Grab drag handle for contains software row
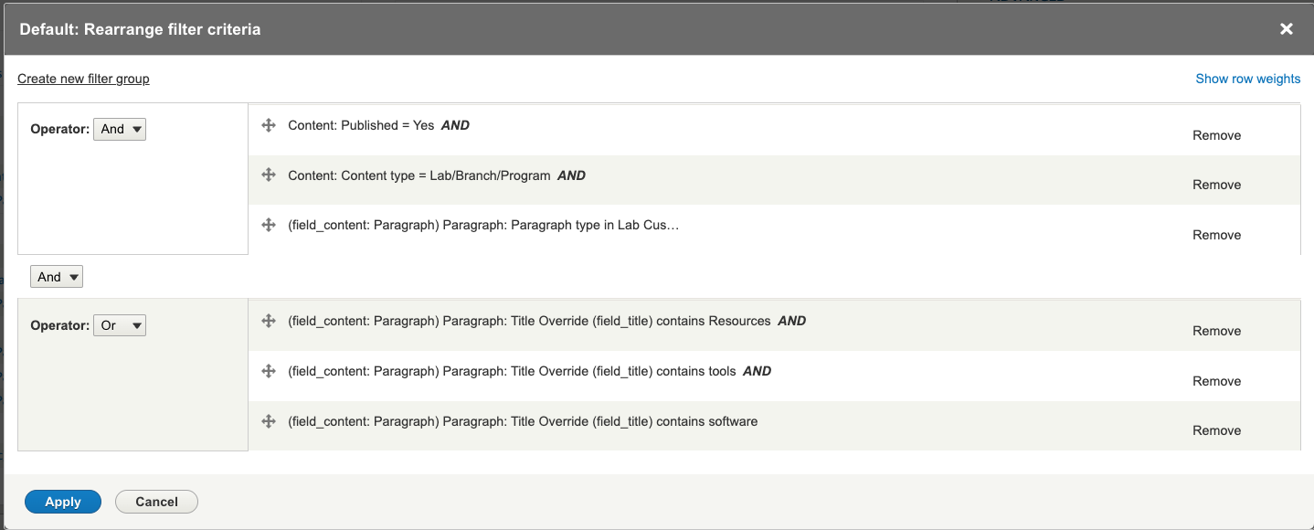Viewport: 1314px width, 530px height. click(x=269, y=421)
